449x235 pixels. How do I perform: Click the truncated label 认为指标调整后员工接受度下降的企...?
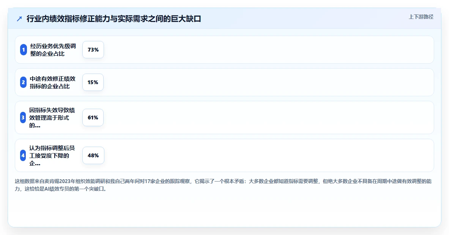52,155
